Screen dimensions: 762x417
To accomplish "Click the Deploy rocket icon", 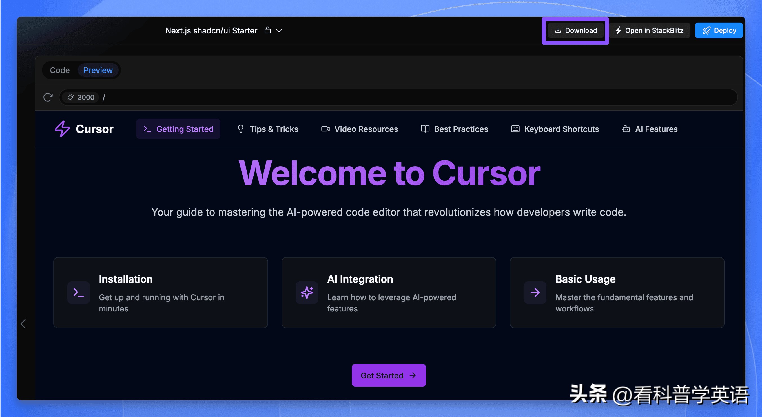I will [706, 30].
